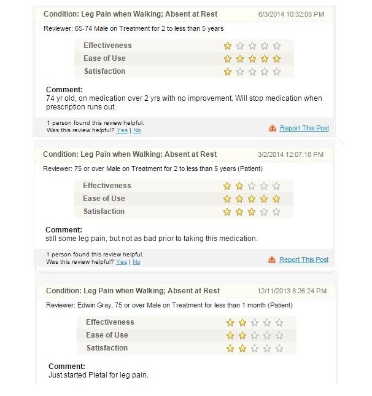This screenshot has width=372, height=396.
Task: Report the 3/2/2014 post
Action: (304, 260)
